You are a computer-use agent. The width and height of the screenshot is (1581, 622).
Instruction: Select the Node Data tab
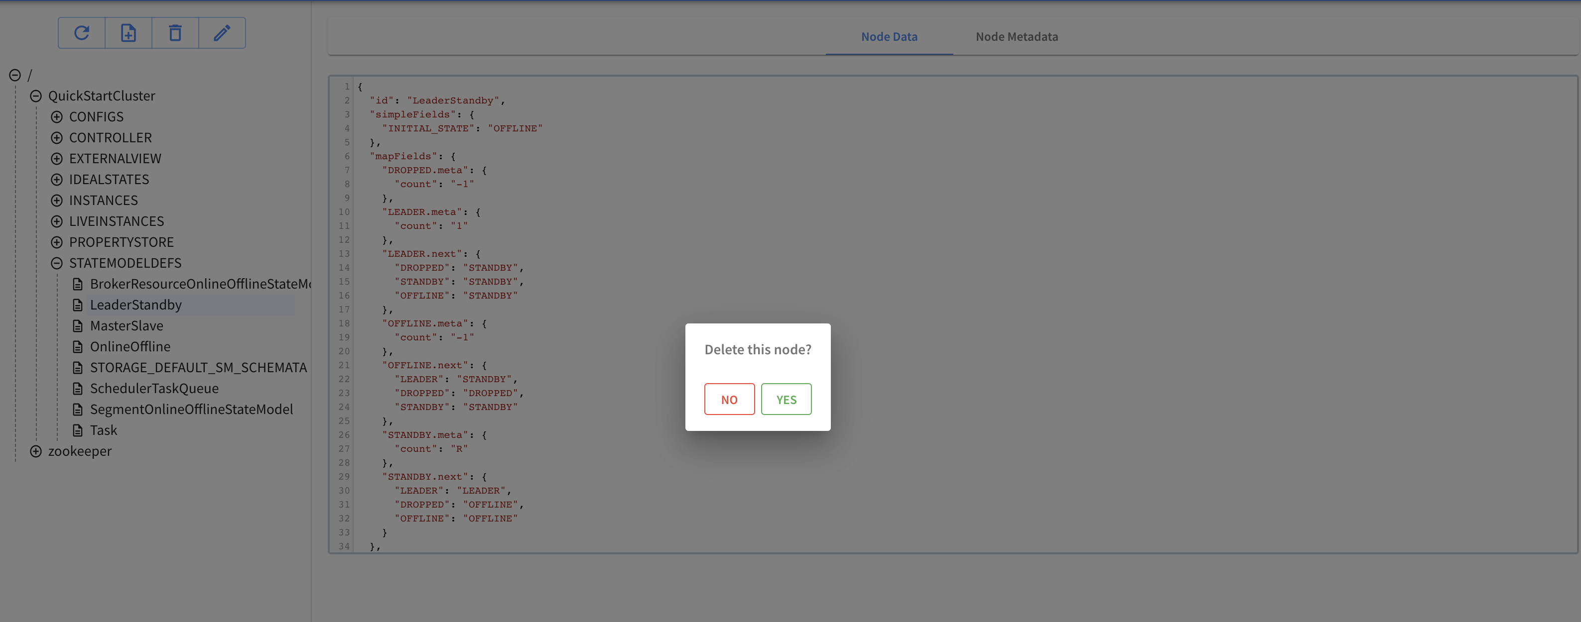[x=889, y=37]
